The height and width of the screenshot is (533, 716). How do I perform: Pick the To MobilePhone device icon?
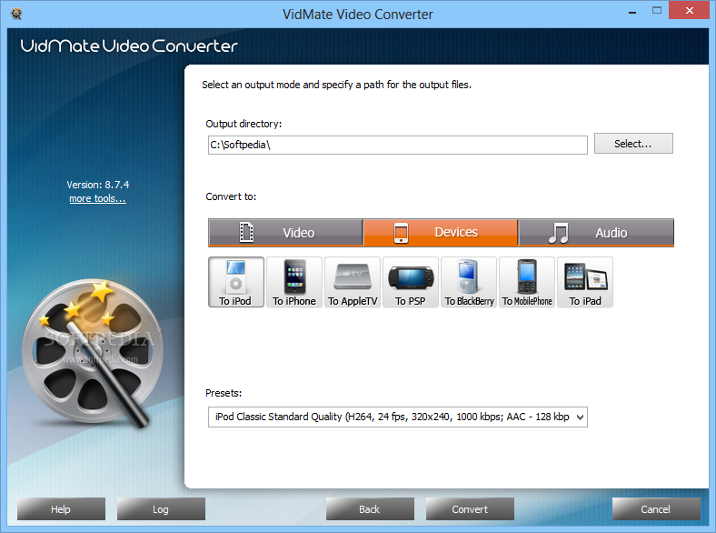click(x=527, y=282)
